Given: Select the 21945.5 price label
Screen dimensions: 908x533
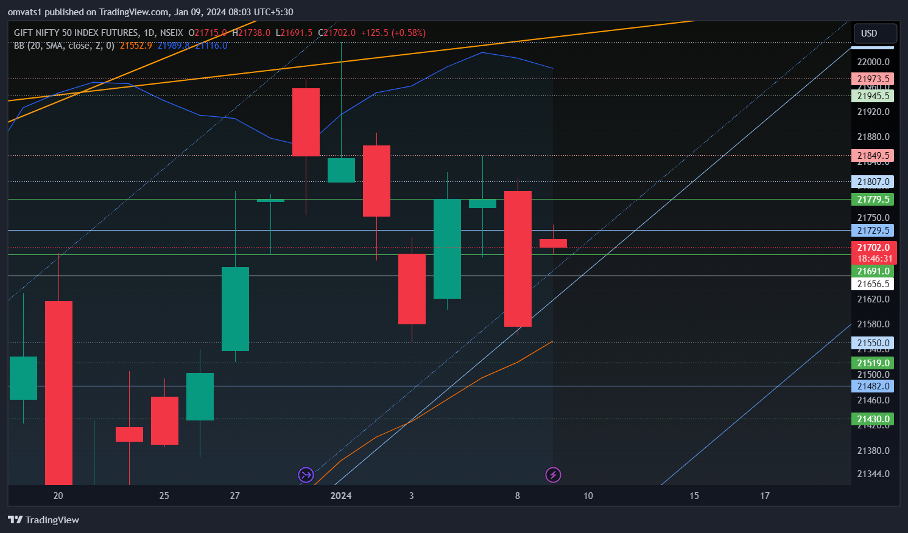Looking at the screenshot, I should (873, 96).
